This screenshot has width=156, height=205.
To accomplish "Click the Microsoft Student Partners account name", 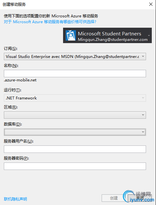I will pos(109,33).
